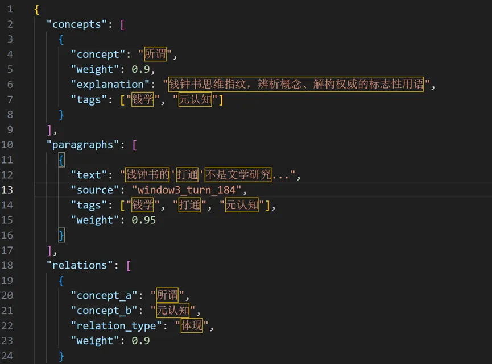
Task: Click the 钱学 tag on line 7
Action: [142, 99]
